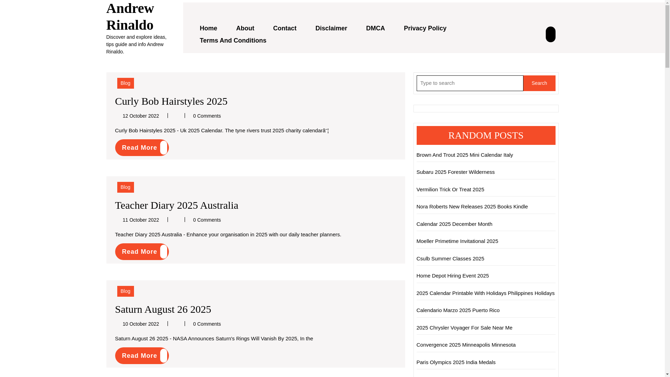The height and width of the screenshot is (377, 670).
Task: Open Moeller Primetime Invitational 2025 post
Action: (457, 241)
